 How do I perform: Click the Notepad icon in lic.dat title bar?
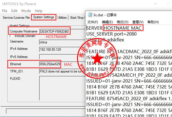coord(90,15)
